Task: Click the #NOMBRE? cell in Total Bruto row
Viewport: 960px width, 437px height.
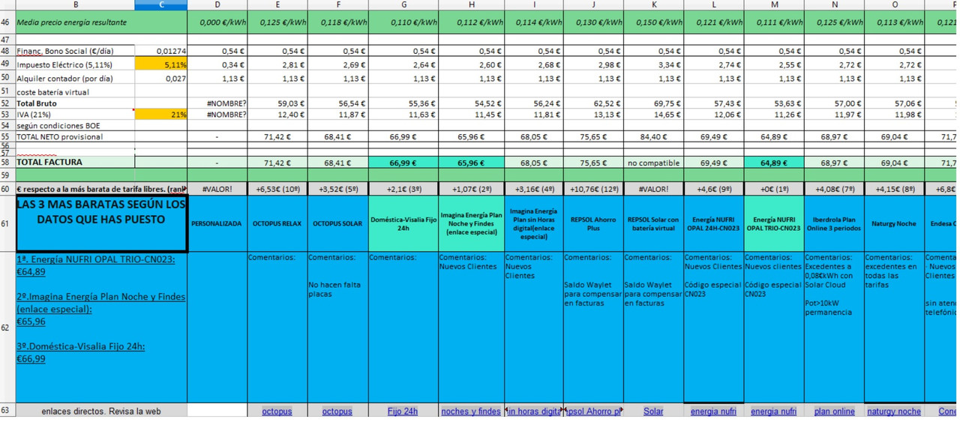Action: pyautogui.click(x=217, y=103)
